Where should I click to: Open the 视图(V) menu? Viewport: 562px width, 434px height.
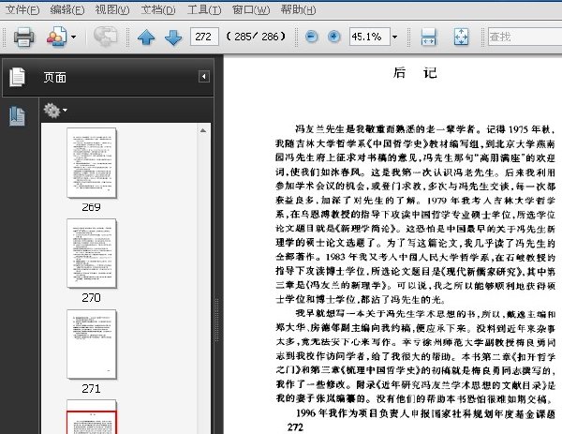coord(112,9)
